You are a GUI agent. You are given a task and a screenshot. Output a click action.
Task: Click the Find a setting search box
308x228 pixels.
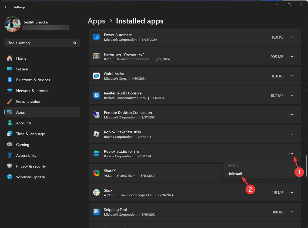click(38, 43)
